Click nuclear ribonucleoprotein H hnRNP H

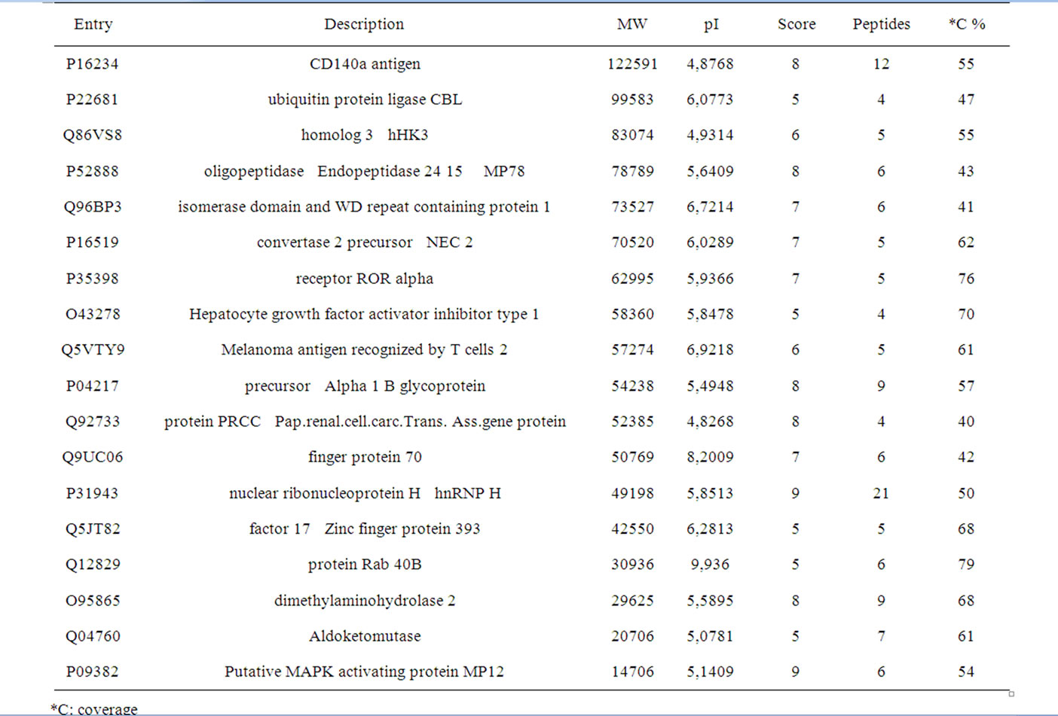tap(365, 493)
